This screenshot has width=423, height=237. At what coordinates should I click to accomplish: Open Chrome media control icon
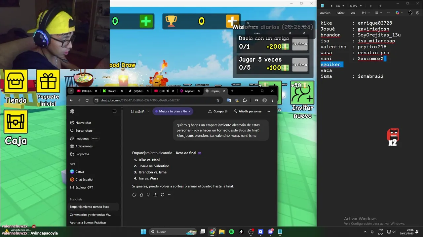pos(257,100)
